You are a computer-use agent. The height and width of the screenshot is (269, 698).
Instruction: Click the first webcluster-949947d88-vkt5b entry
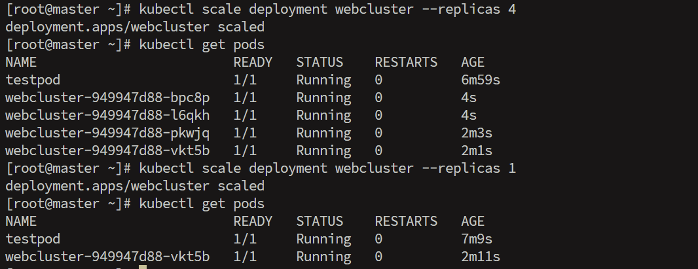pos(107,151)
